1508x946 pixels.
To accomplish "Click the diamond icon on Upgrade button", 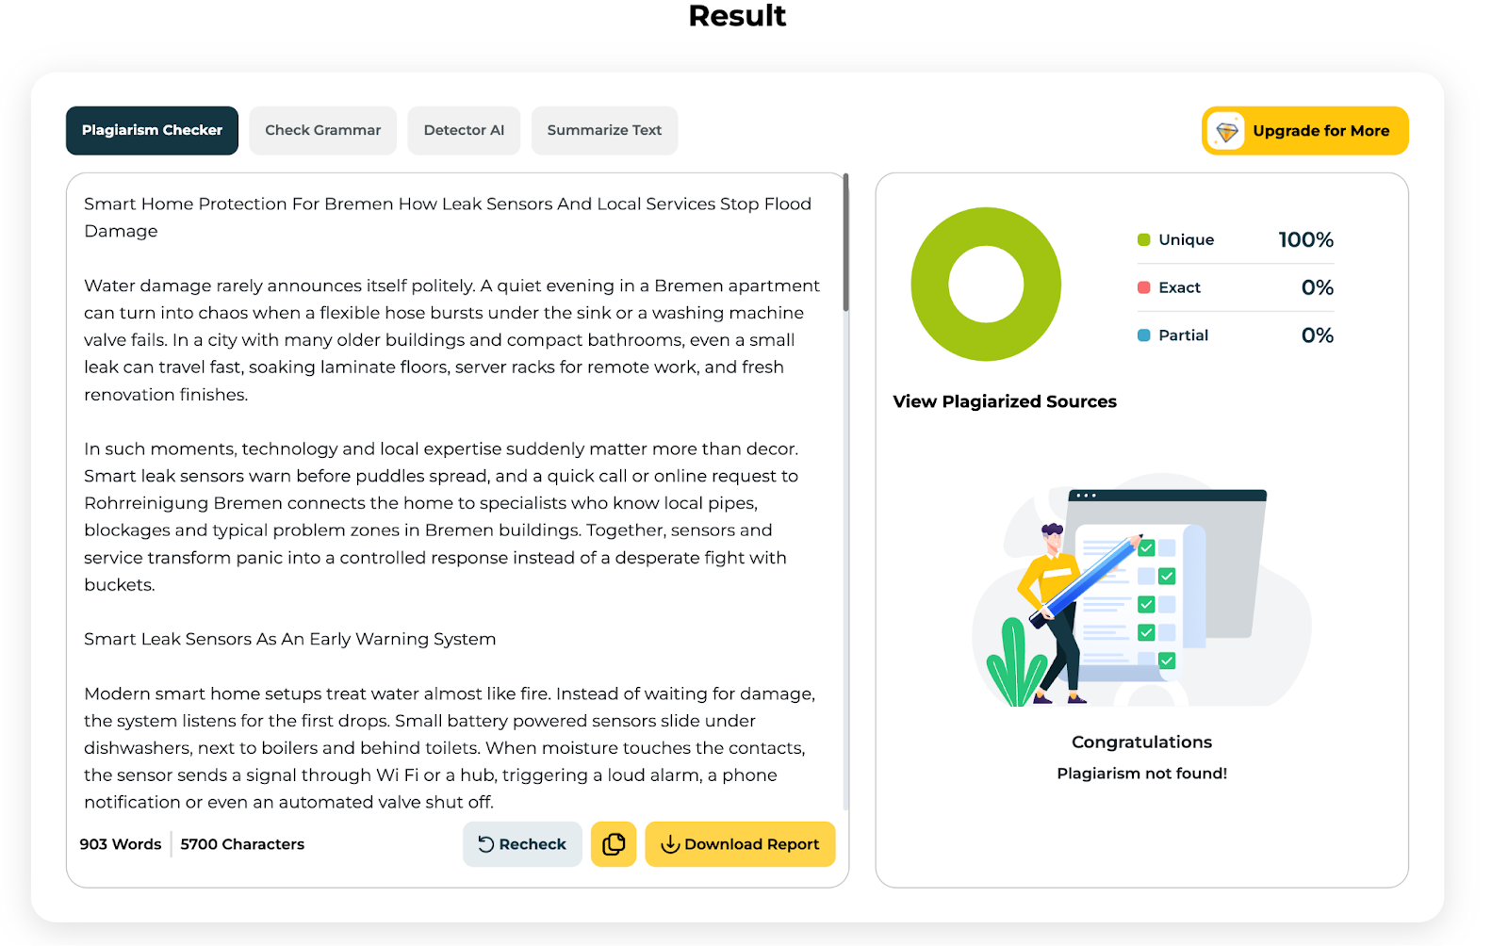I will pyautogui.click(x=1226, y=131).
